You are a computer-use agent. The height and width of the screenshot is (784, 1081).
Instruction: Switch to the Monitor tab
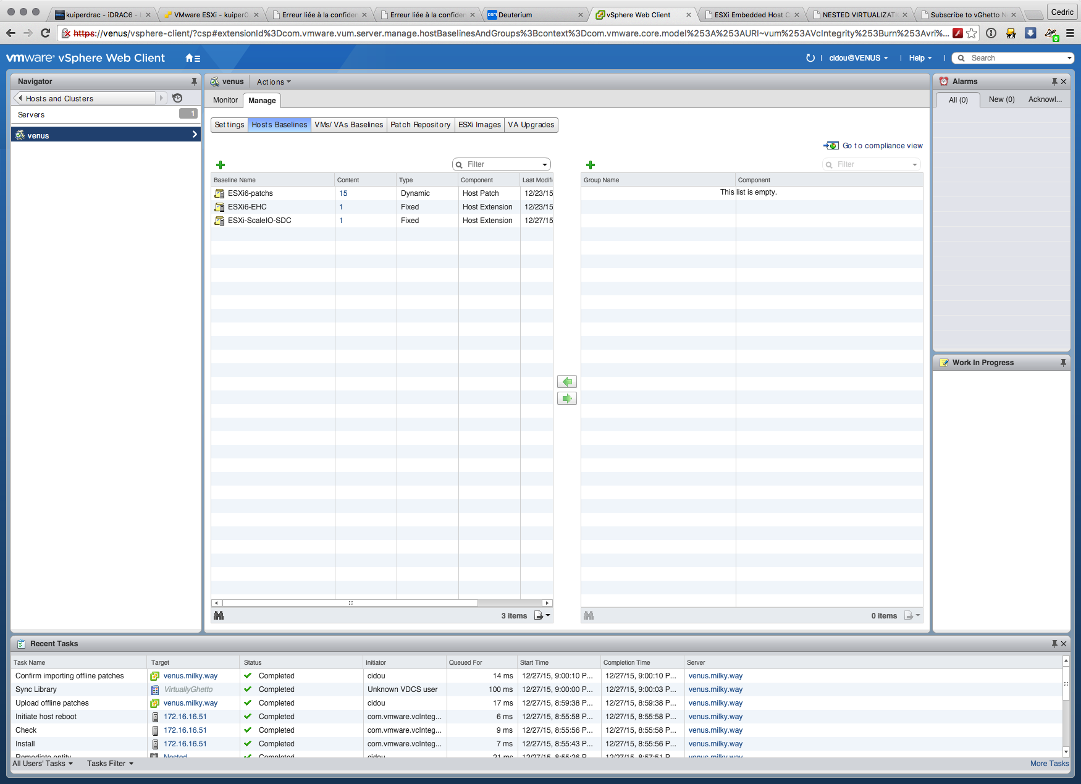point(225,100)
